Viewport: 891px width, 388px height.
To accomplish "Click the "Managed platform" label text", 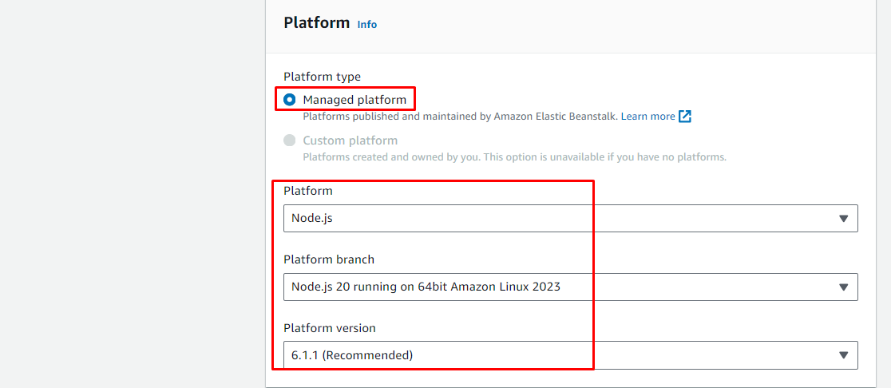I will click(x=354, y=100).
